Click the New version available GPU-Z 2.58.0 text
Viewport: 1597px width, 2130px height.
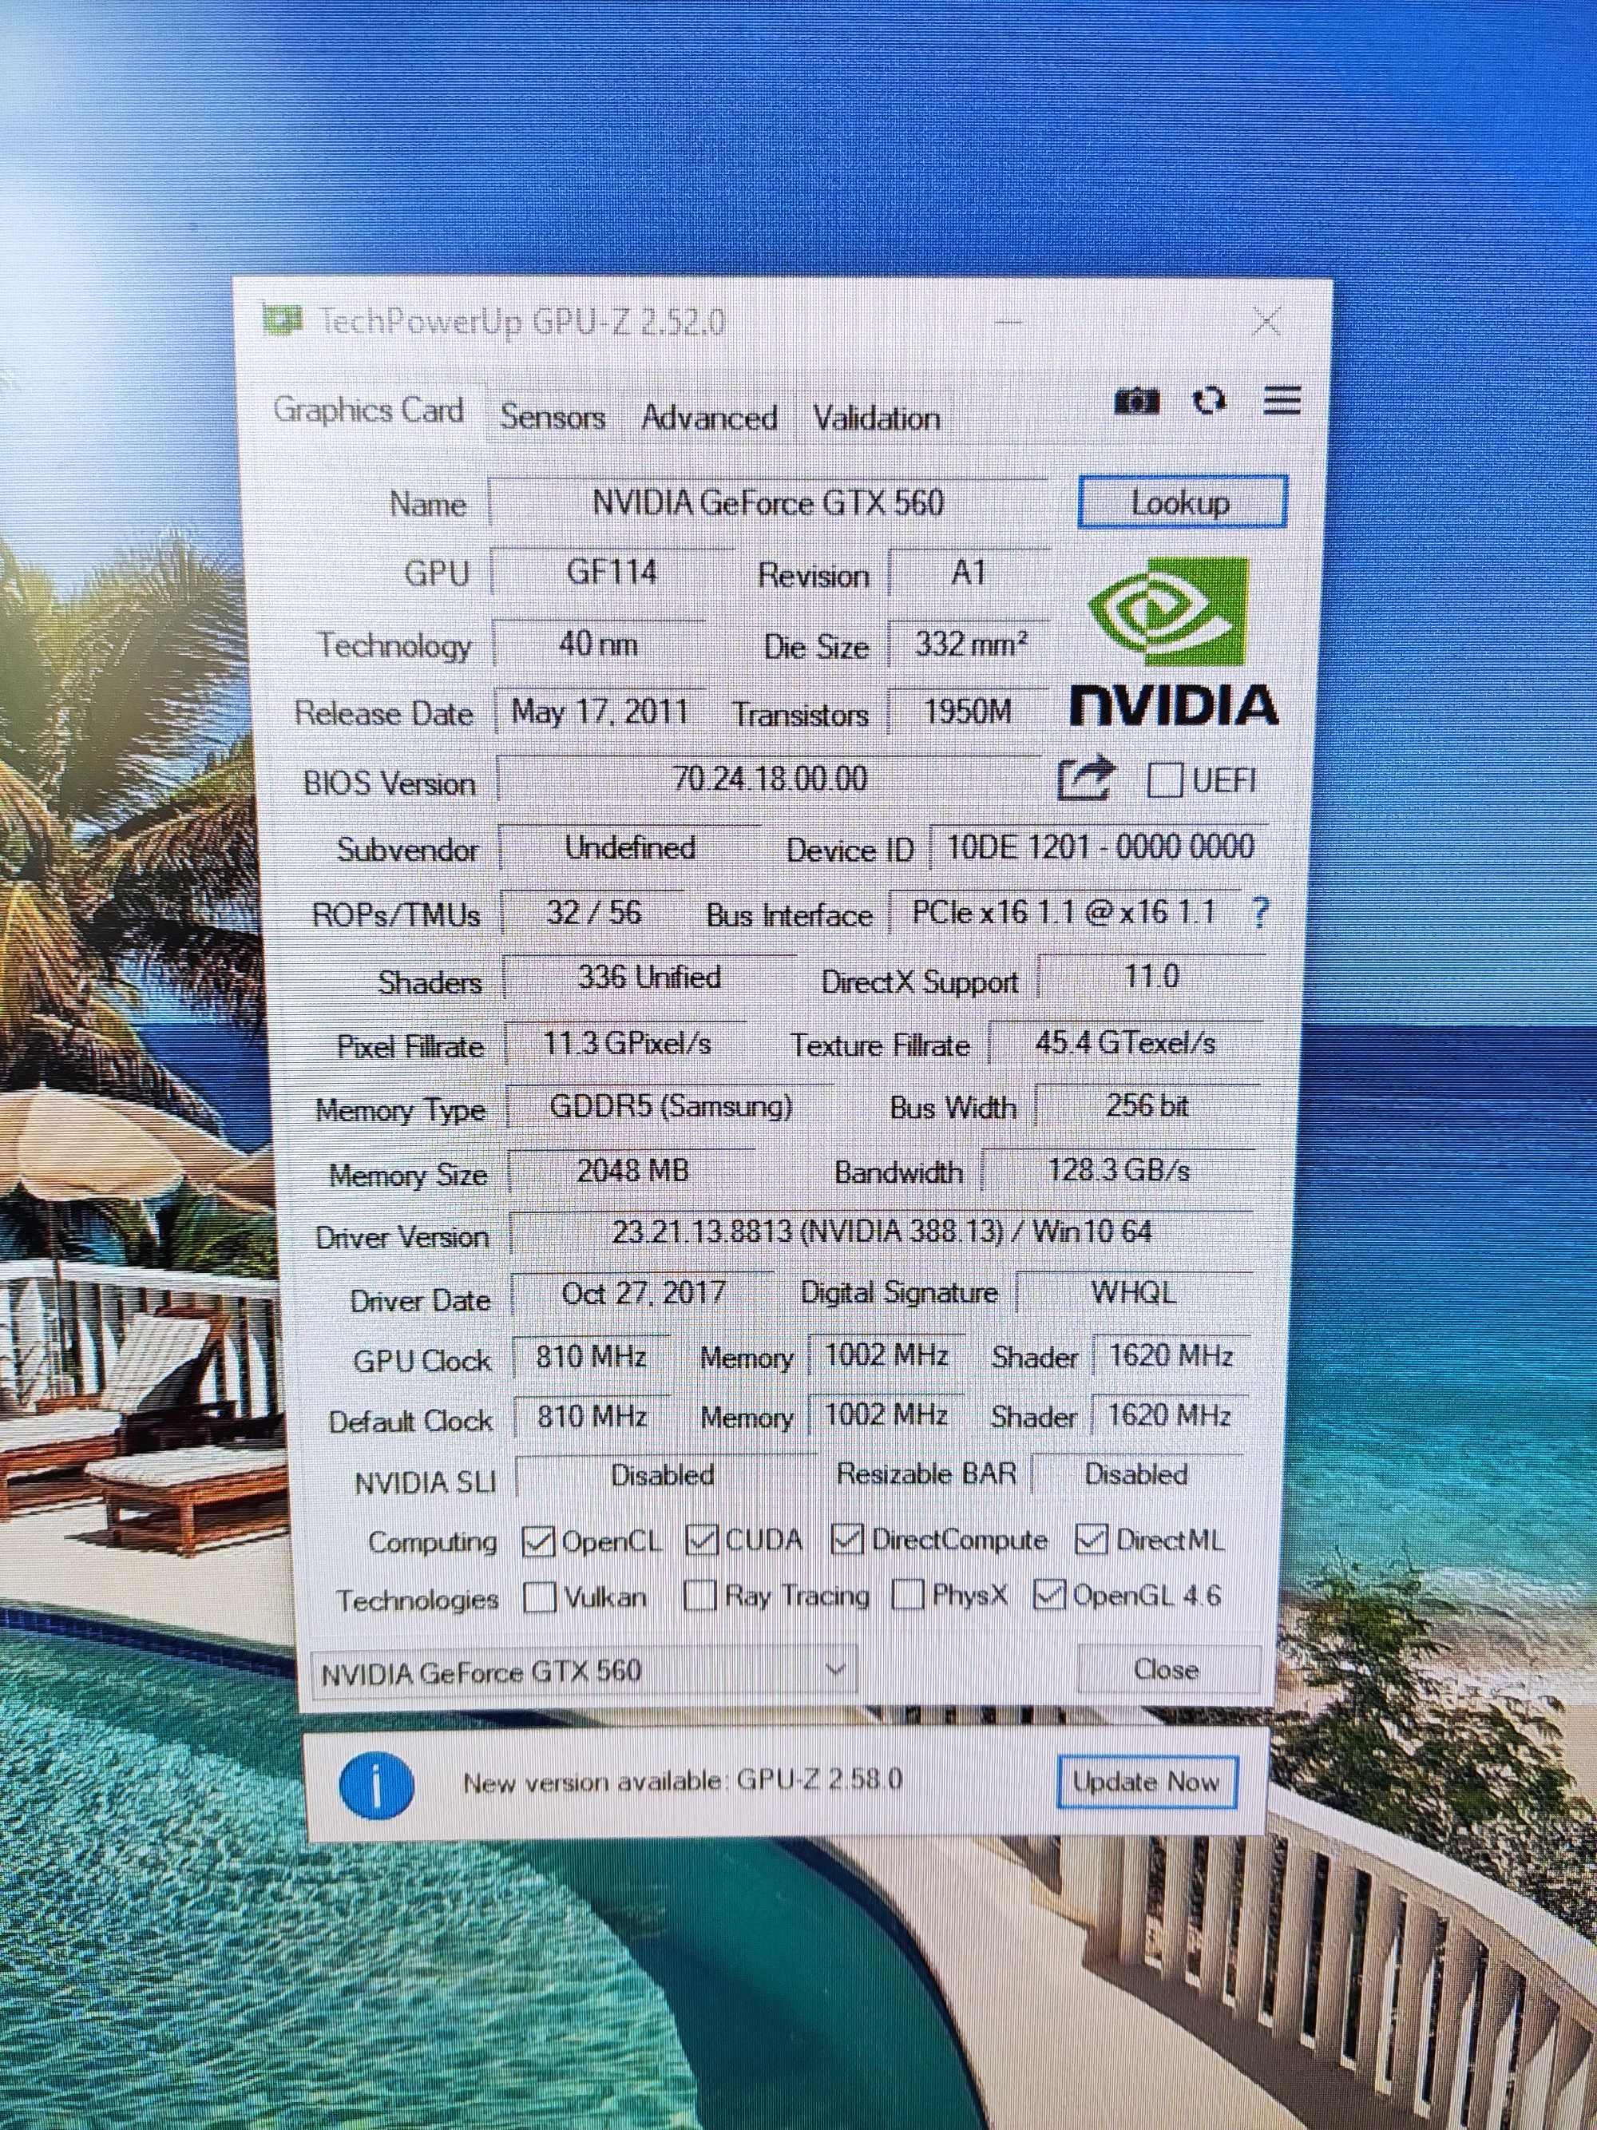coord(683,1782)
